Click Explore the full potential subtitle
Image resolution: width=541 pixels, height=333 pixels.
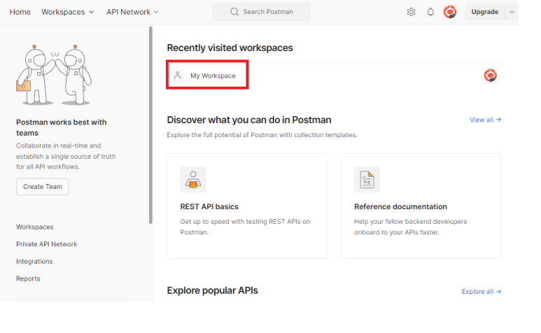[x=262, y=135]
